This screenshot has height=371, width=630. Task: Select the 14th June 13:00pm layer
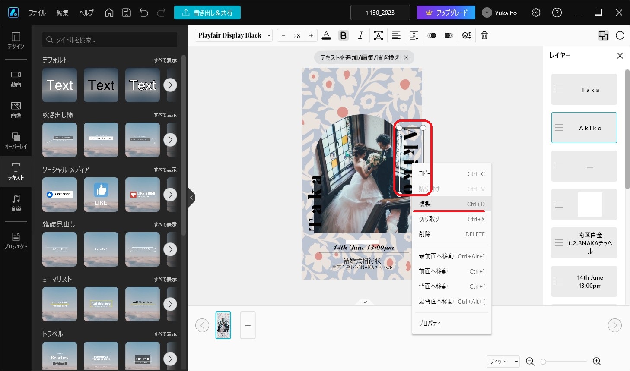click(584, 281)
